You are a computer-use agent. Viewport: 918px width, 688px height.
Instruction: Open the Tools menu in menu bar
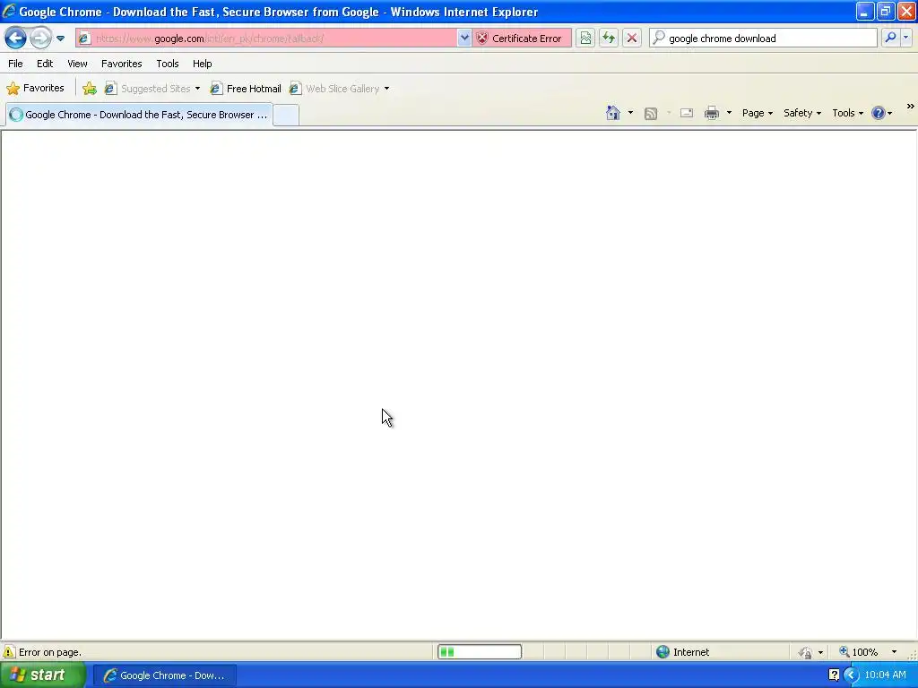point(168,64)
